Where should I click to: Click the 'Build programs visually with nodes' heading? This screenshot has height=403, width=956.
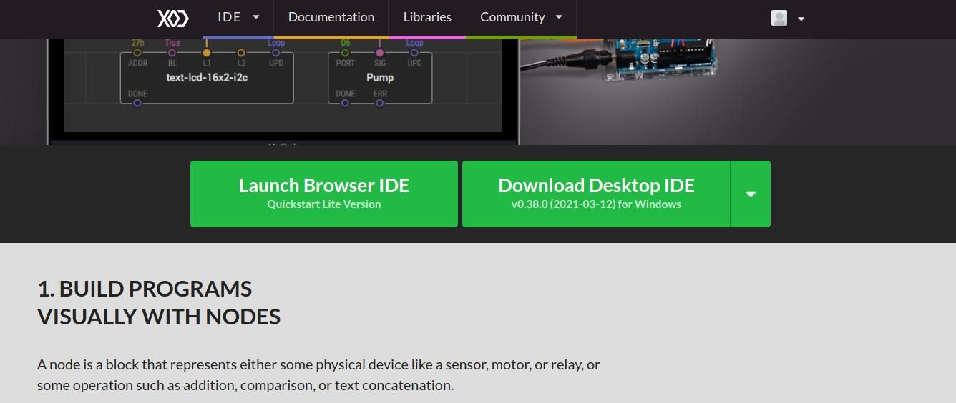pyautogui.click(x=159, y=302)
